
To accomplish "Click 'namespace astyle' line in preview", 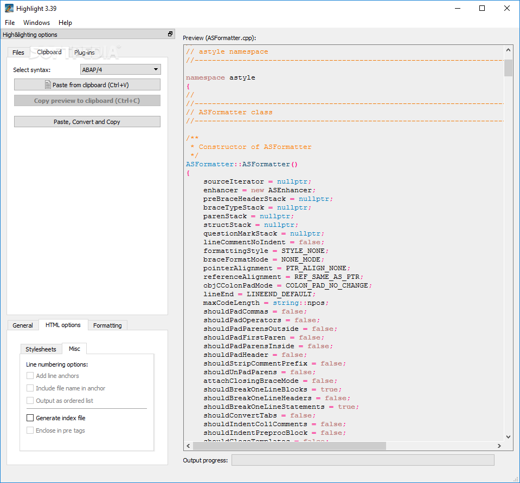I will tap(220, 77).
